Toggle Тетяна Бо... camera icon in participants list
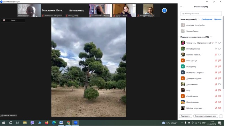225x126 pixels. point(219,43)
